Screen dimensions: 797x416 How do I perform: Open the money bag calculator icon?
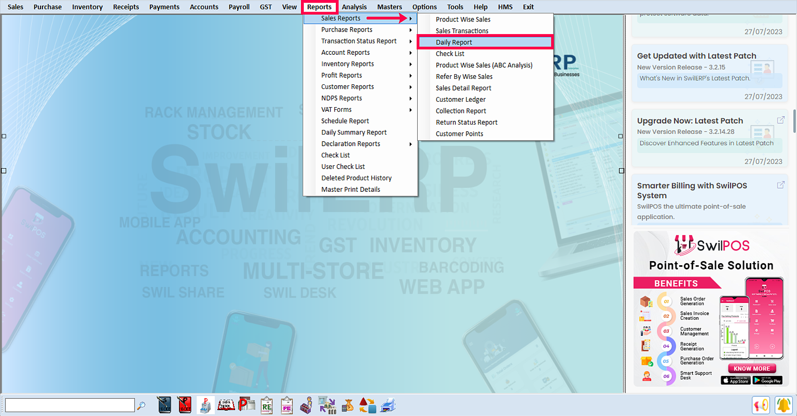click(x=347, y=405)
